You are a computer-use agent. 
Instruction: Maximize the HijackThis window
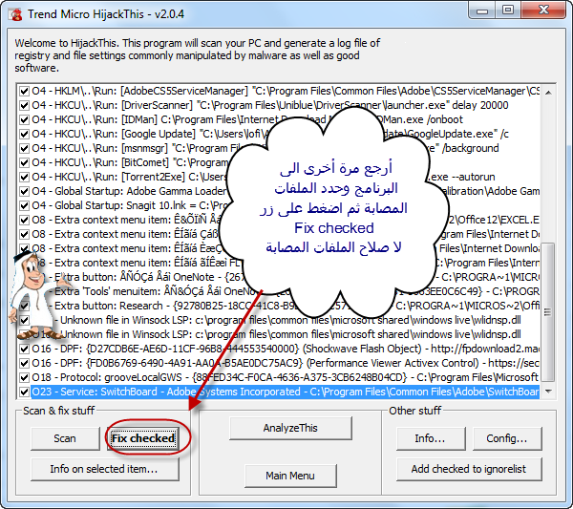508,11
